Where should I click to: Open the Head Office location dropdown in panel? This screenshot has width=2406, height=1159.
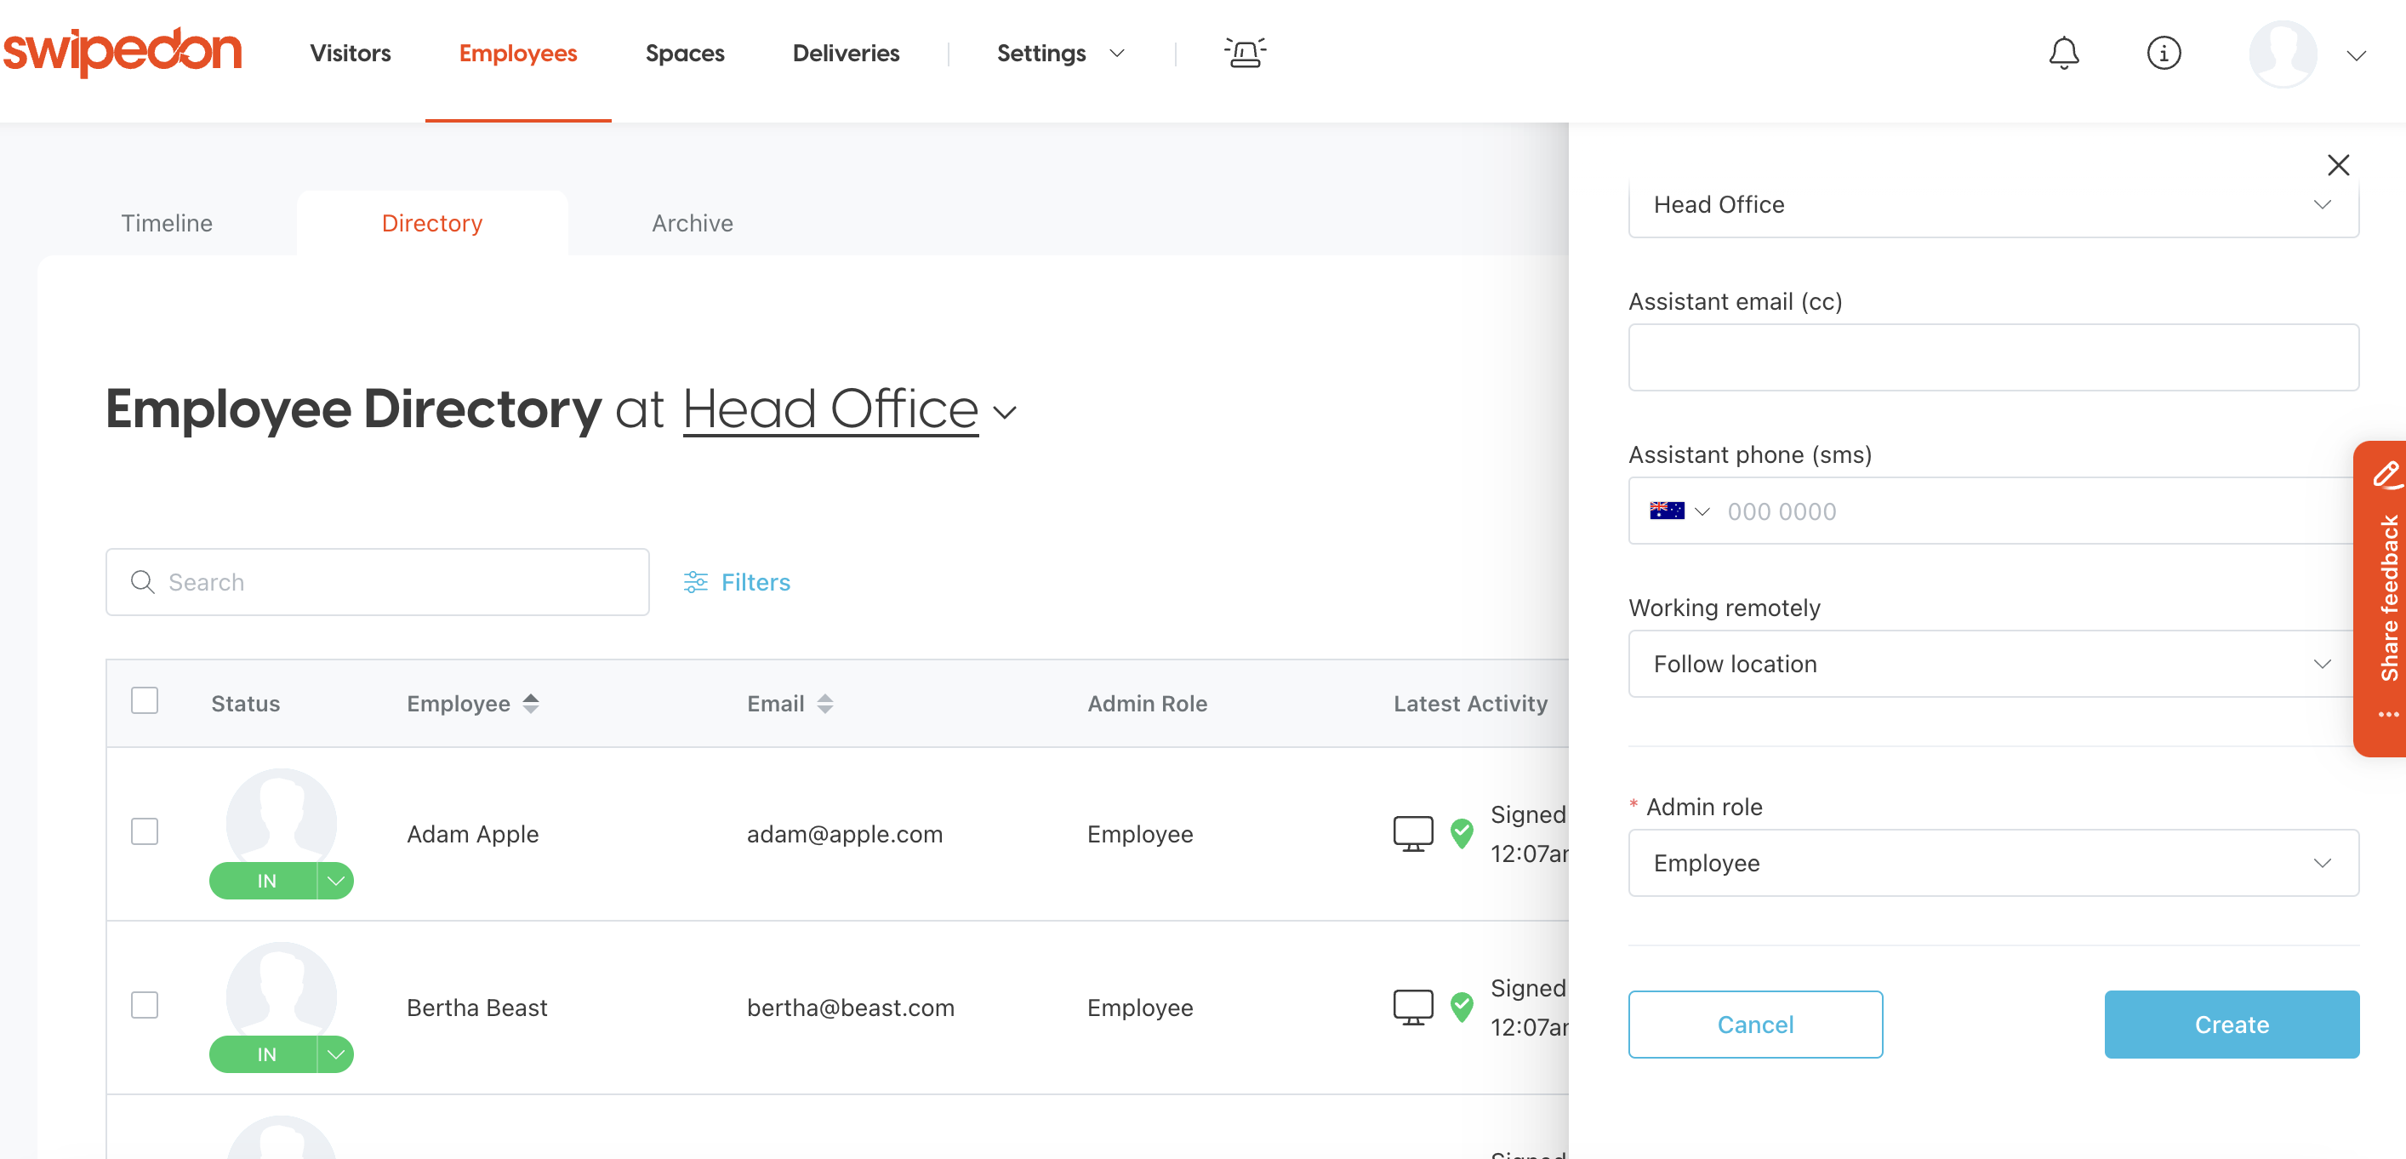pos(1993,205)
